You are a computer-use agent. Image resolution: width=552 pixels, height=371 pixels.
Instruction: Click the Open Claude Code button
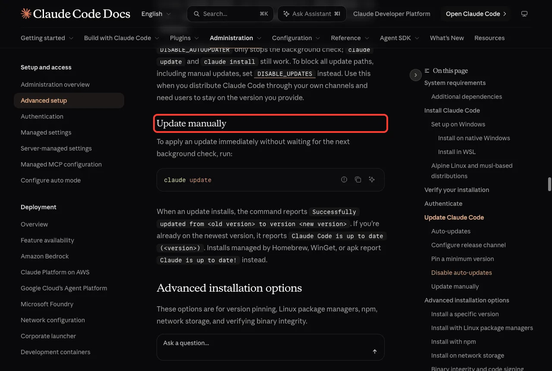click(476, 14)
